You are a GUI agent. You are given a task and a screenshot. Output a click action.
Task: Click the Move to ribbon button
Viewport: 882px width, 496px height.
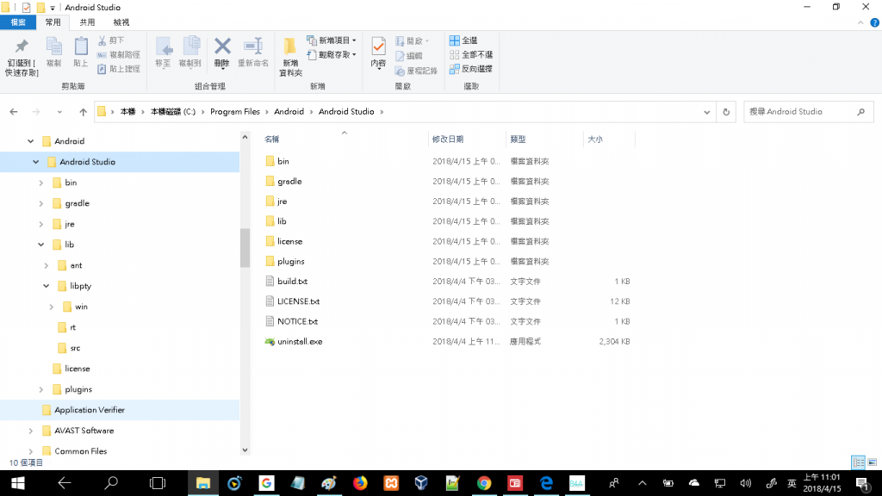tap(163, 53)
